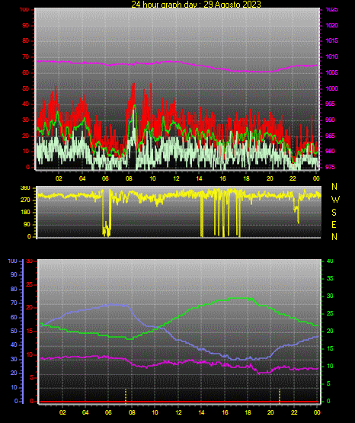Click the '18' hour label on bottom chart
The image size is (355, 423).
(248, 412)
